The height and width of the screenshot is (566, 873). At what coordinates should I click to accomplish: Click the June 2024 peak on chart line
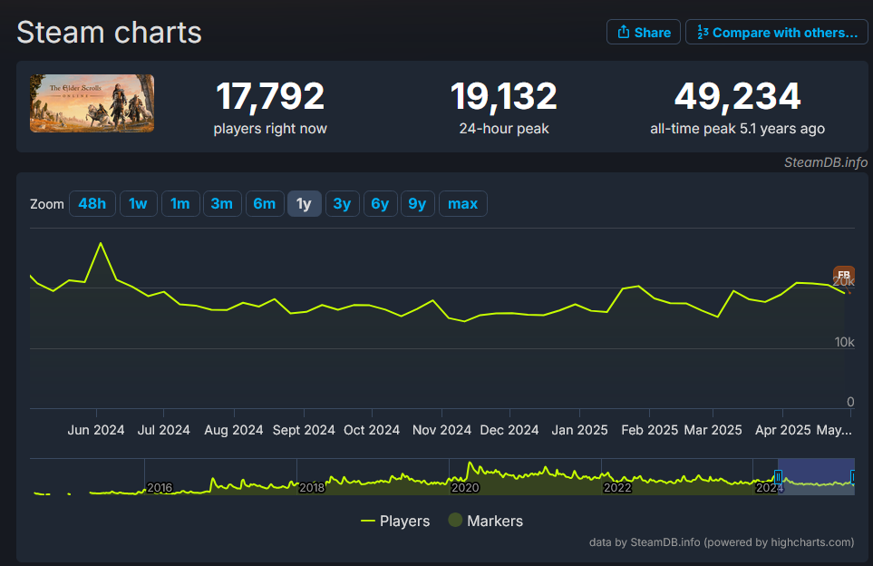(101, 243)
